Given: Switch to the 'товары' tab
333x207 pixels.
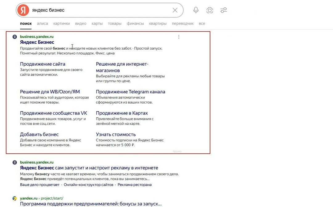Looking at the screenshot, I should tap(115, 23).
